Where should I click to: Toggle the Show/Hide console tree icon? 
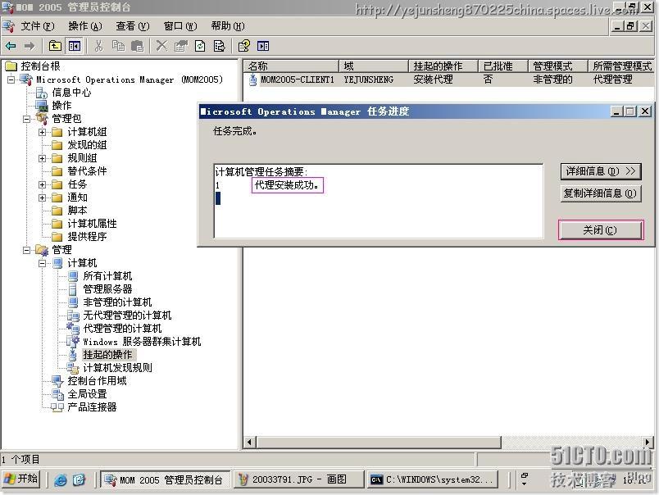pyautogui.click(x=75, y=46)
